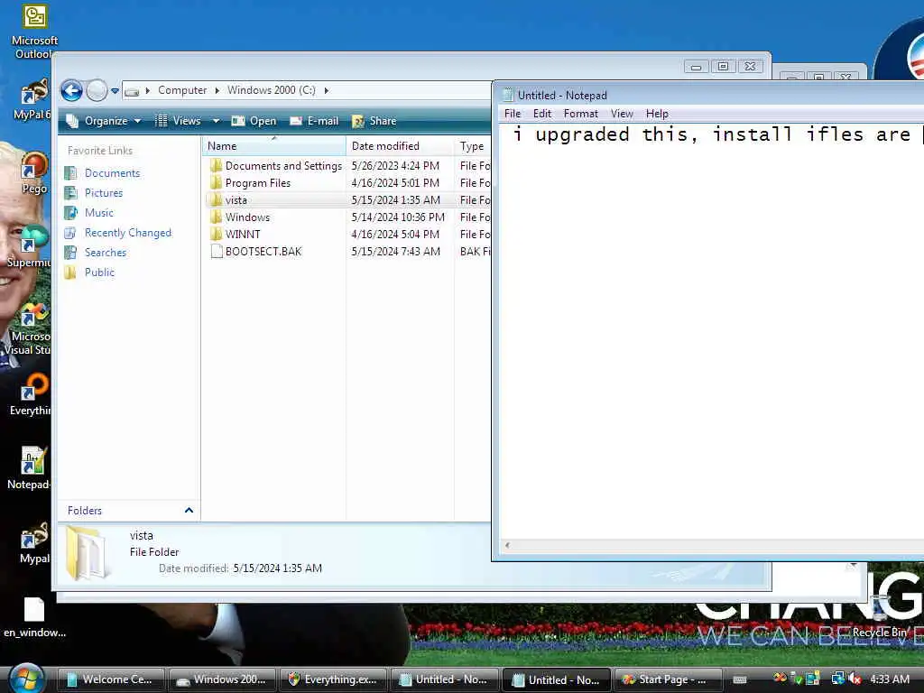Select the vista folder row
Image resolution: width=924 pixels, height=693 pixels.
(x=348, y=200)
